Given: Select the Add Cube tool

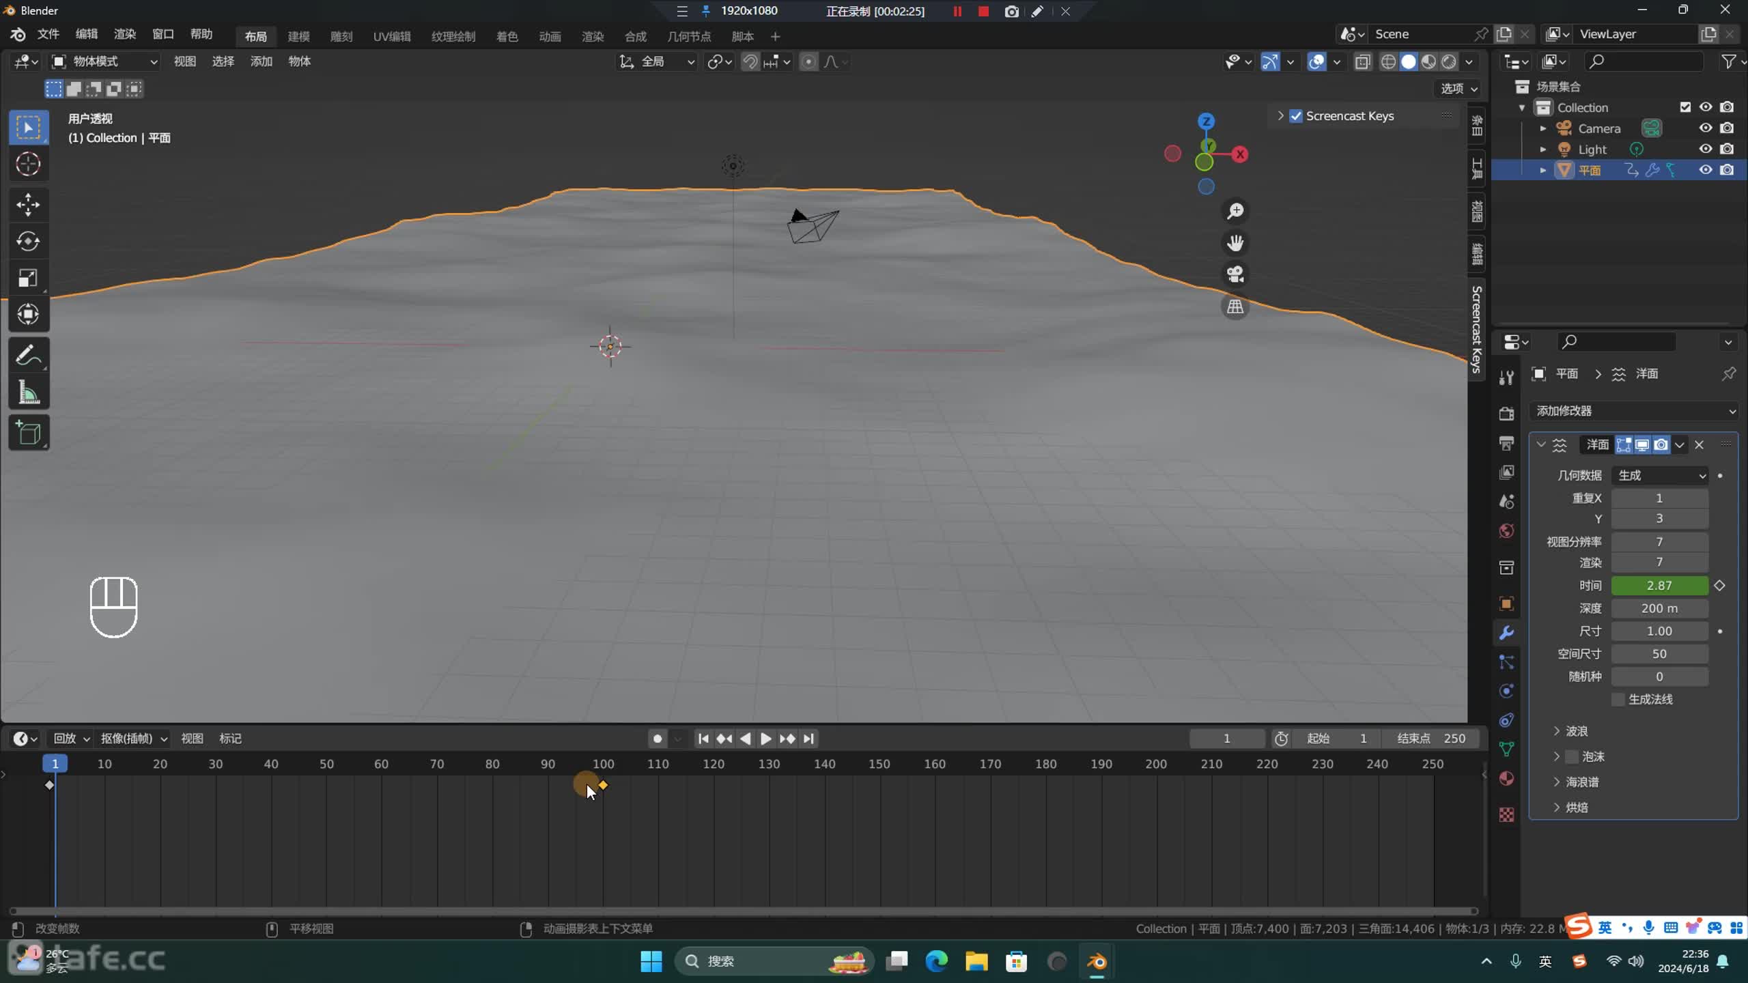Looking at the screenshot, I should coord(28,433).
